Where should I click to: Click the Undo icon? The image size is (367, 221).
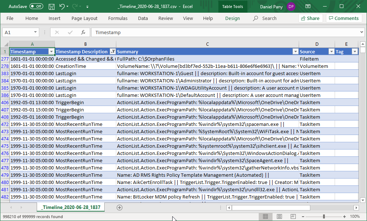62,7
